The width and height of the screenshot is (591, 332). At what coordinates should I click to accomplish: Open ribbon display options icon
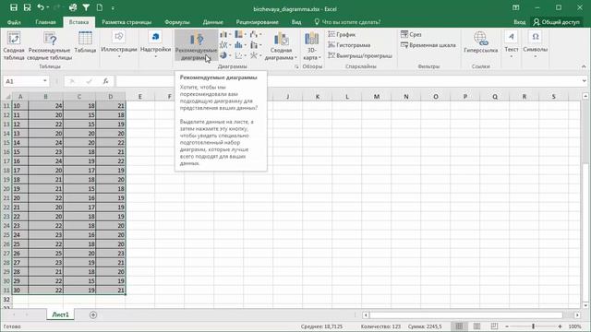515,7
